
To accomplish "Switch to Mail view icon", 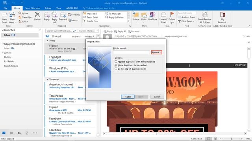I will pos(4,133).
